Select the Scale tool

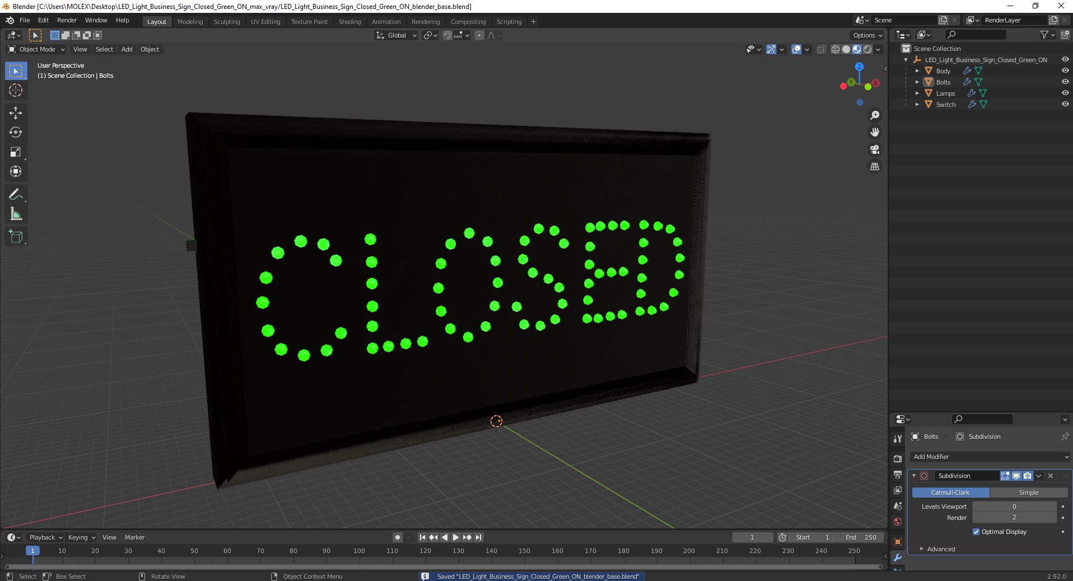coord(16,152)
